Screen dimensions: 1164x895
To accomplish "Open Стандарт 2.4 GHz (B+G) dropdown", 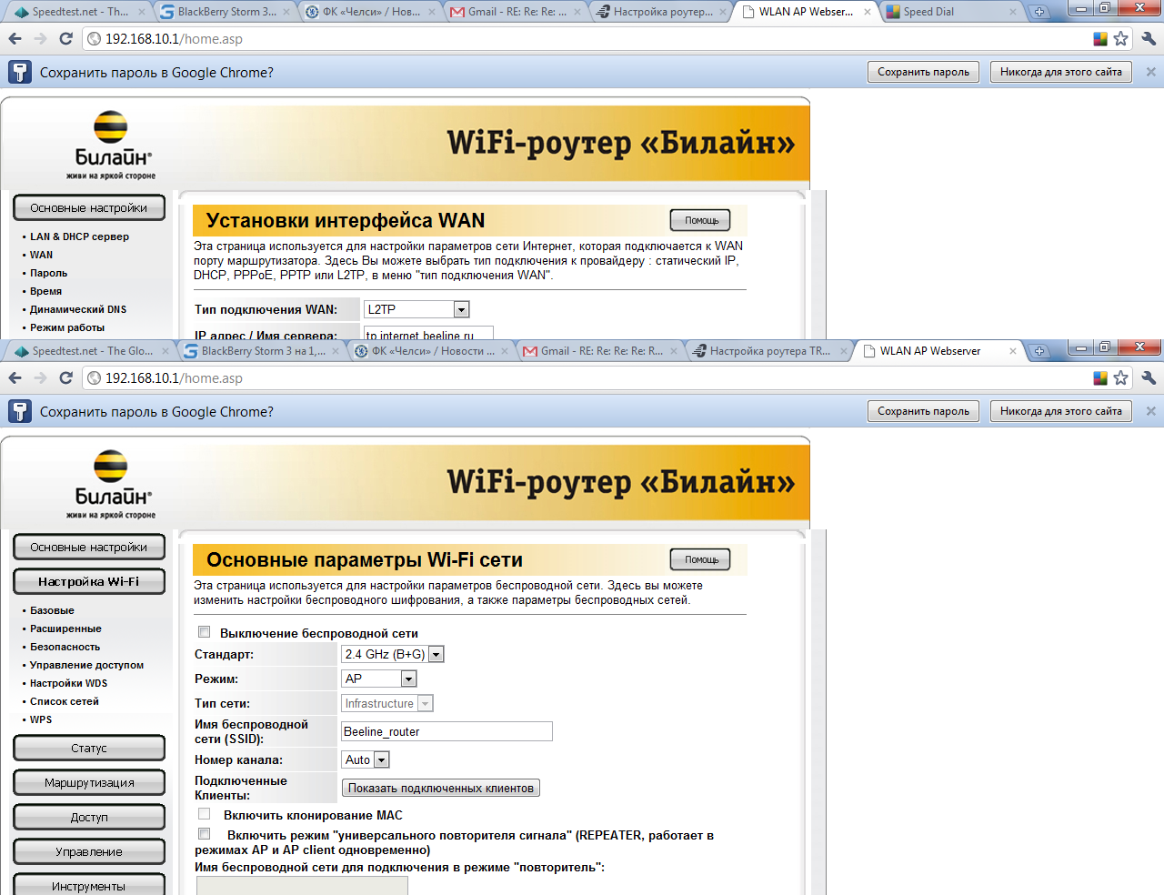I will point(393,654).
